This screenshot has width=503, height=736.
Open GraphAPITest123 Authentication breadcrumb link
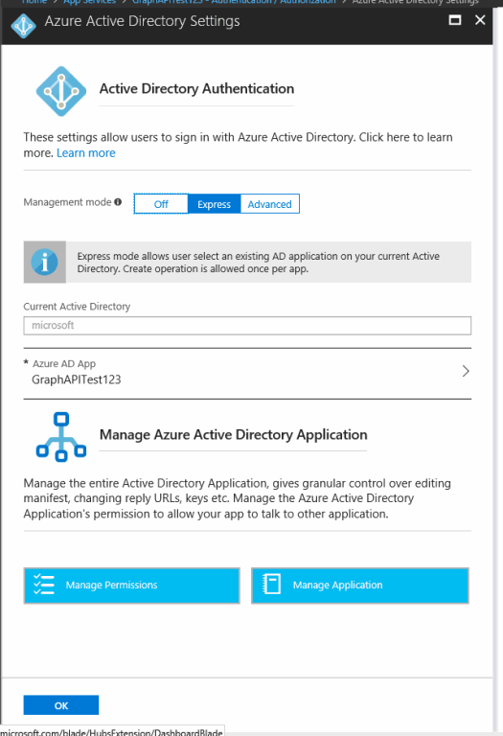(234, 2)
